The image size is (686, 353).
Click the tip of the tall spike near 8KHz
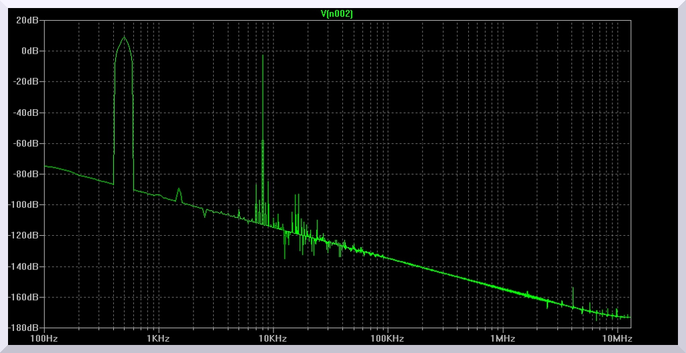[x=263, y=56]
